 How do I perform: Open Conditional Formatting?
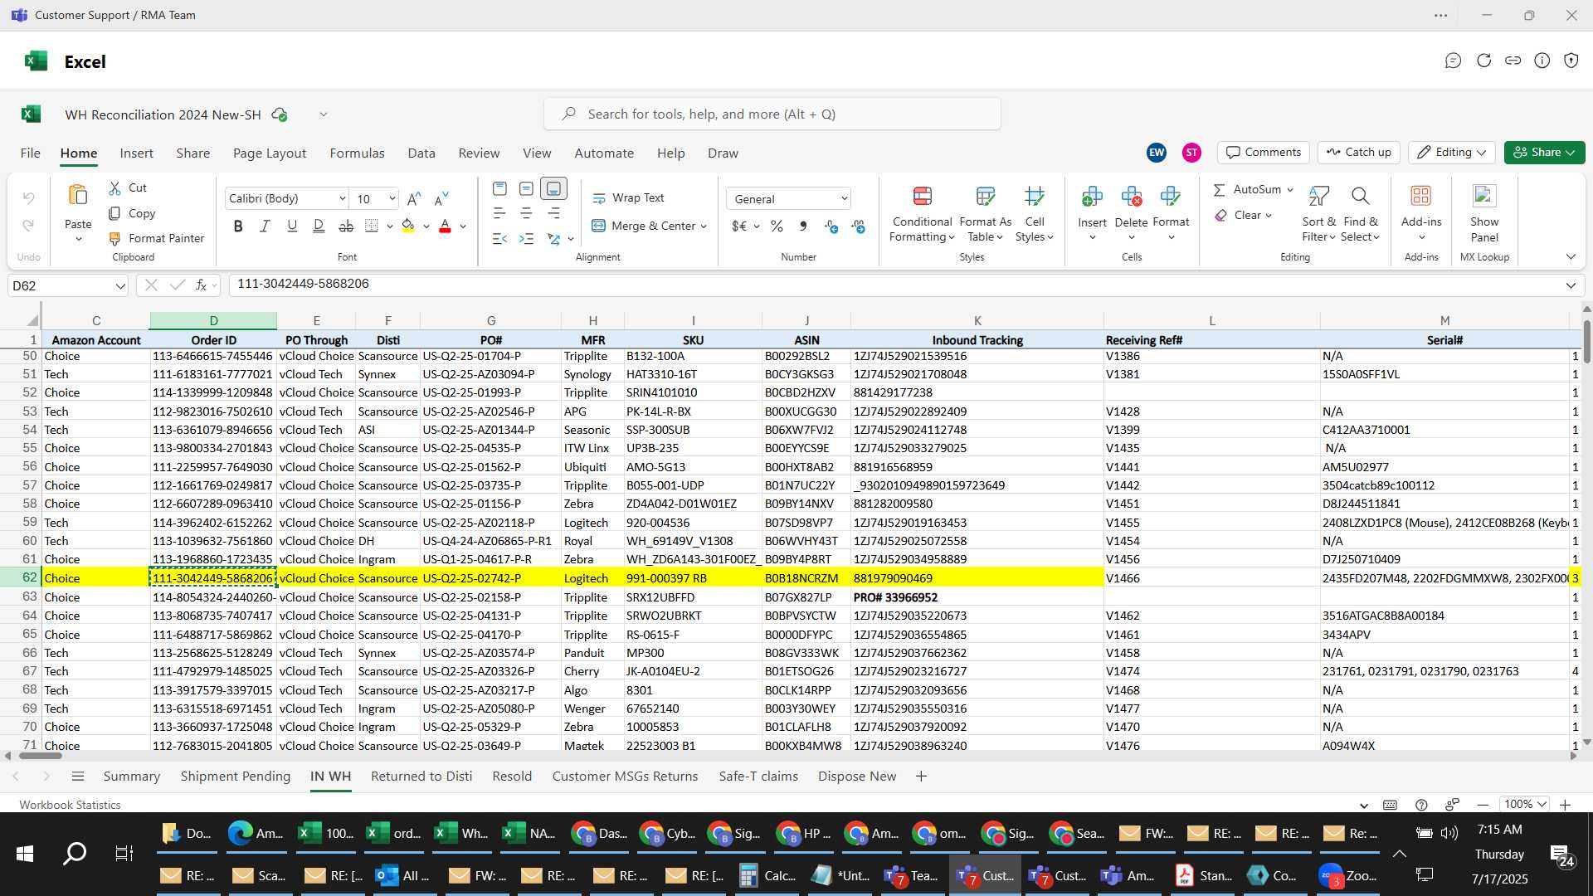coord(922,214)
